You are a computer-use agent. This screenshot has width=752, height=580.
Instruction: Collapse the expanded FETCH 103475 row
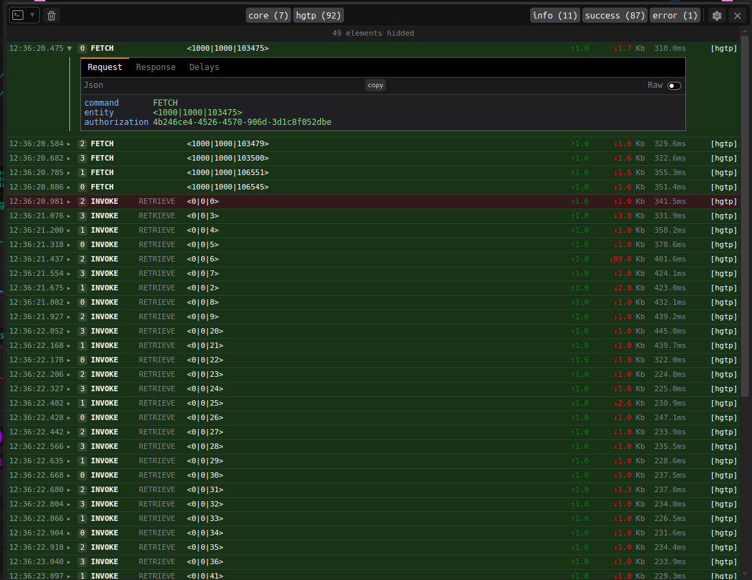69,49
